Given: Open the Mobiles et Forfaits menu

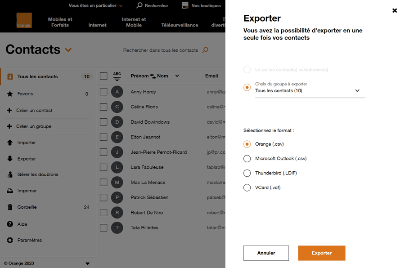Looking at the screenshot, I should pyautogui.click(x=60, y=22).
